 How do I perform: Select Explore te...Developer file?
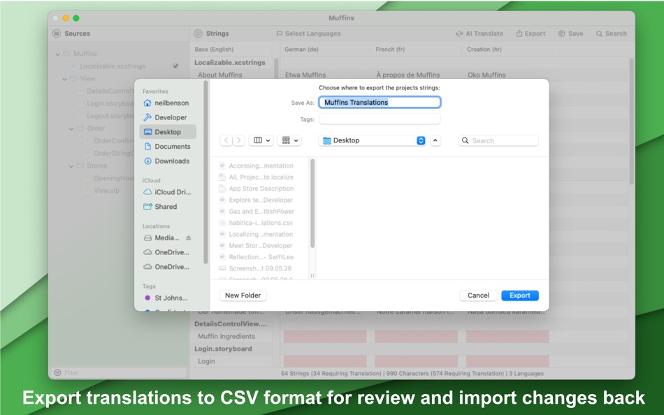tap(261, 200)
